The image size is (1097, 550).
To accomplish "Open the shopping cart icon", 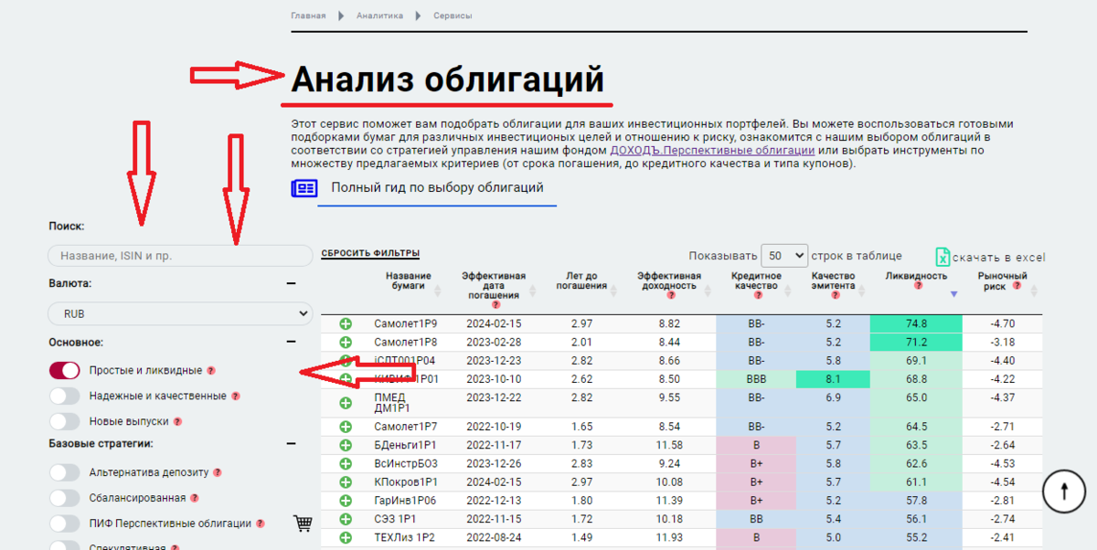I will (303, 523).
